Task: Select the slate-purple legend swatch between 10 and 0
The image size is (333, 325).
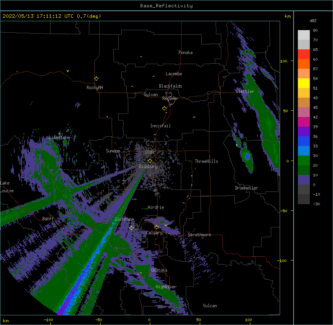Action: tap(304, 180)
